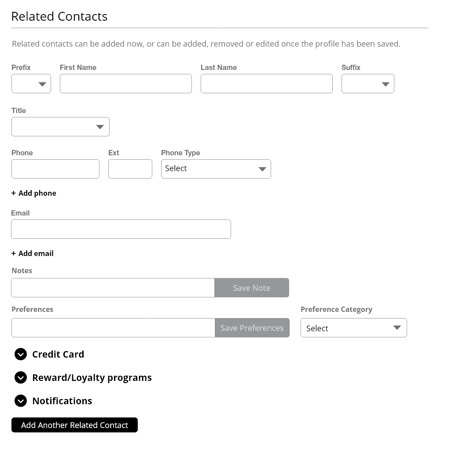Click the Add phone link
Viewport: 452px width, 450px height.
click(x=37, y=193)
